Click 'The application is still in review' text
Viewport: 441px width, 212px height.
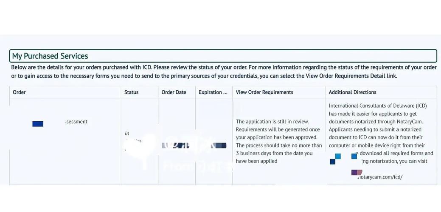[x=272, y=122]
